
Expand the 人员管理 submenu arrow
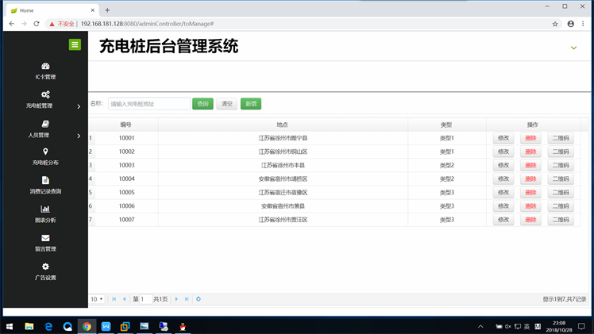point(79,136)
